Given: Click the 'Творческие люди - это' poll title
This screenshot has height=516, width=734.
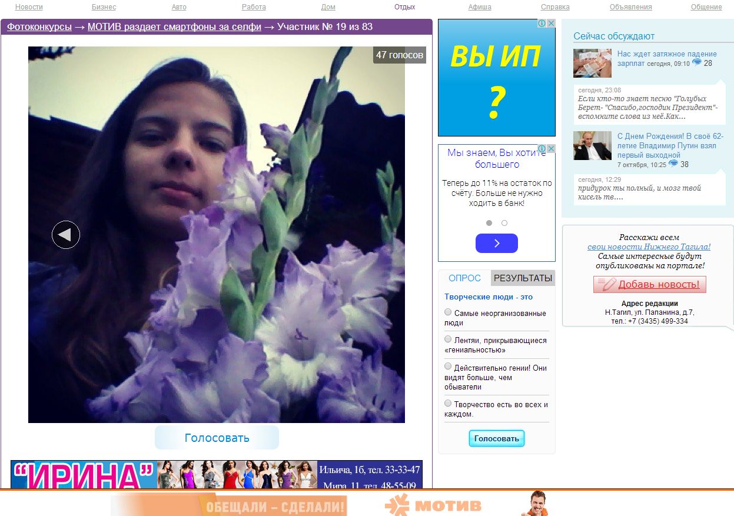Looking at the screenshot, I should [489, 297].
